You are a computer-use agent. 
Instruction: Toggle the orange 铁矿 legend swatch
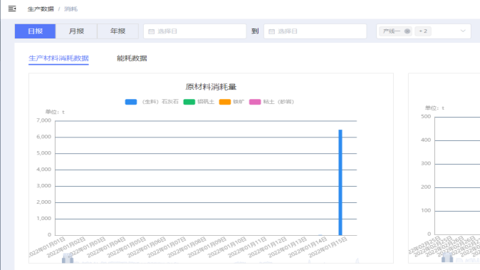pos(225,102)
